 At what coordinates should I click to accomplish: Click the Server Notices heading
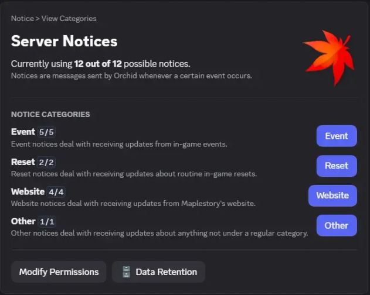point(64,41)
